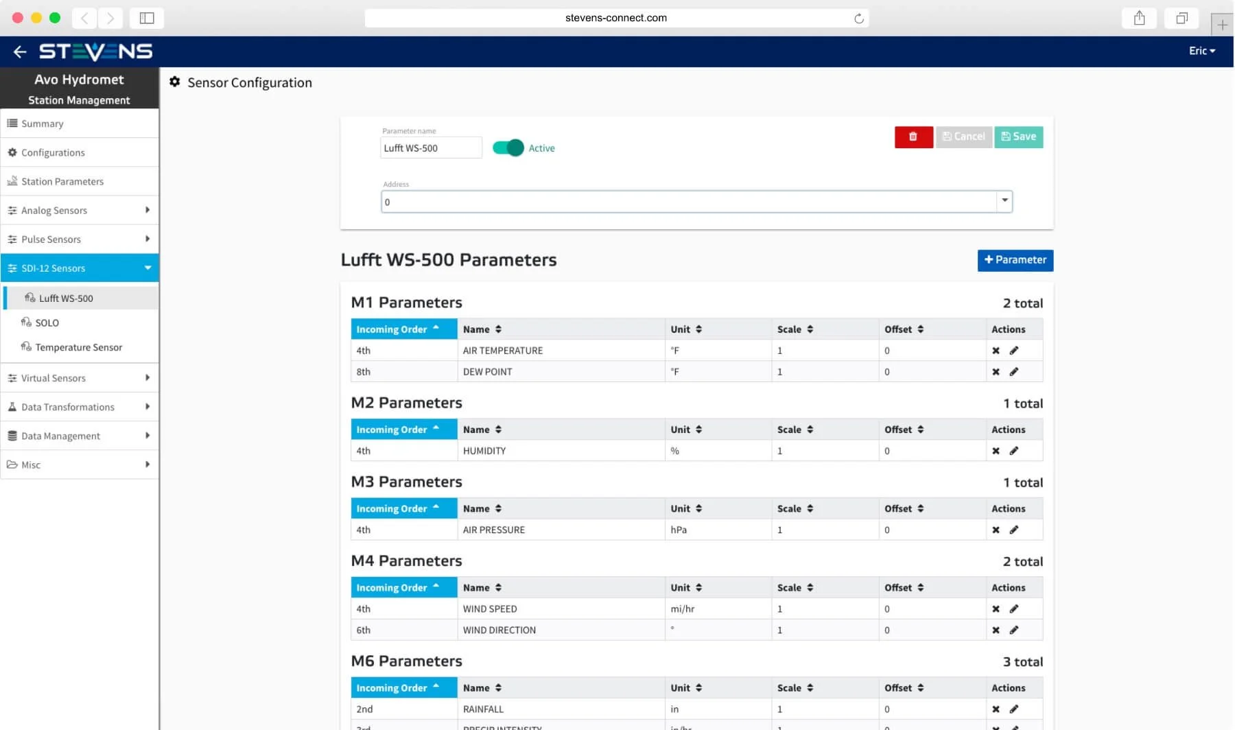Go back using the header arrow
This screenshot has width=1235, height=730.
point(19,51)
